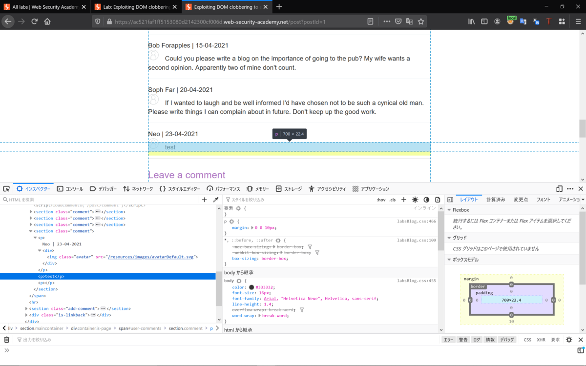Click the extension icon with local badge

click(511, 20)
